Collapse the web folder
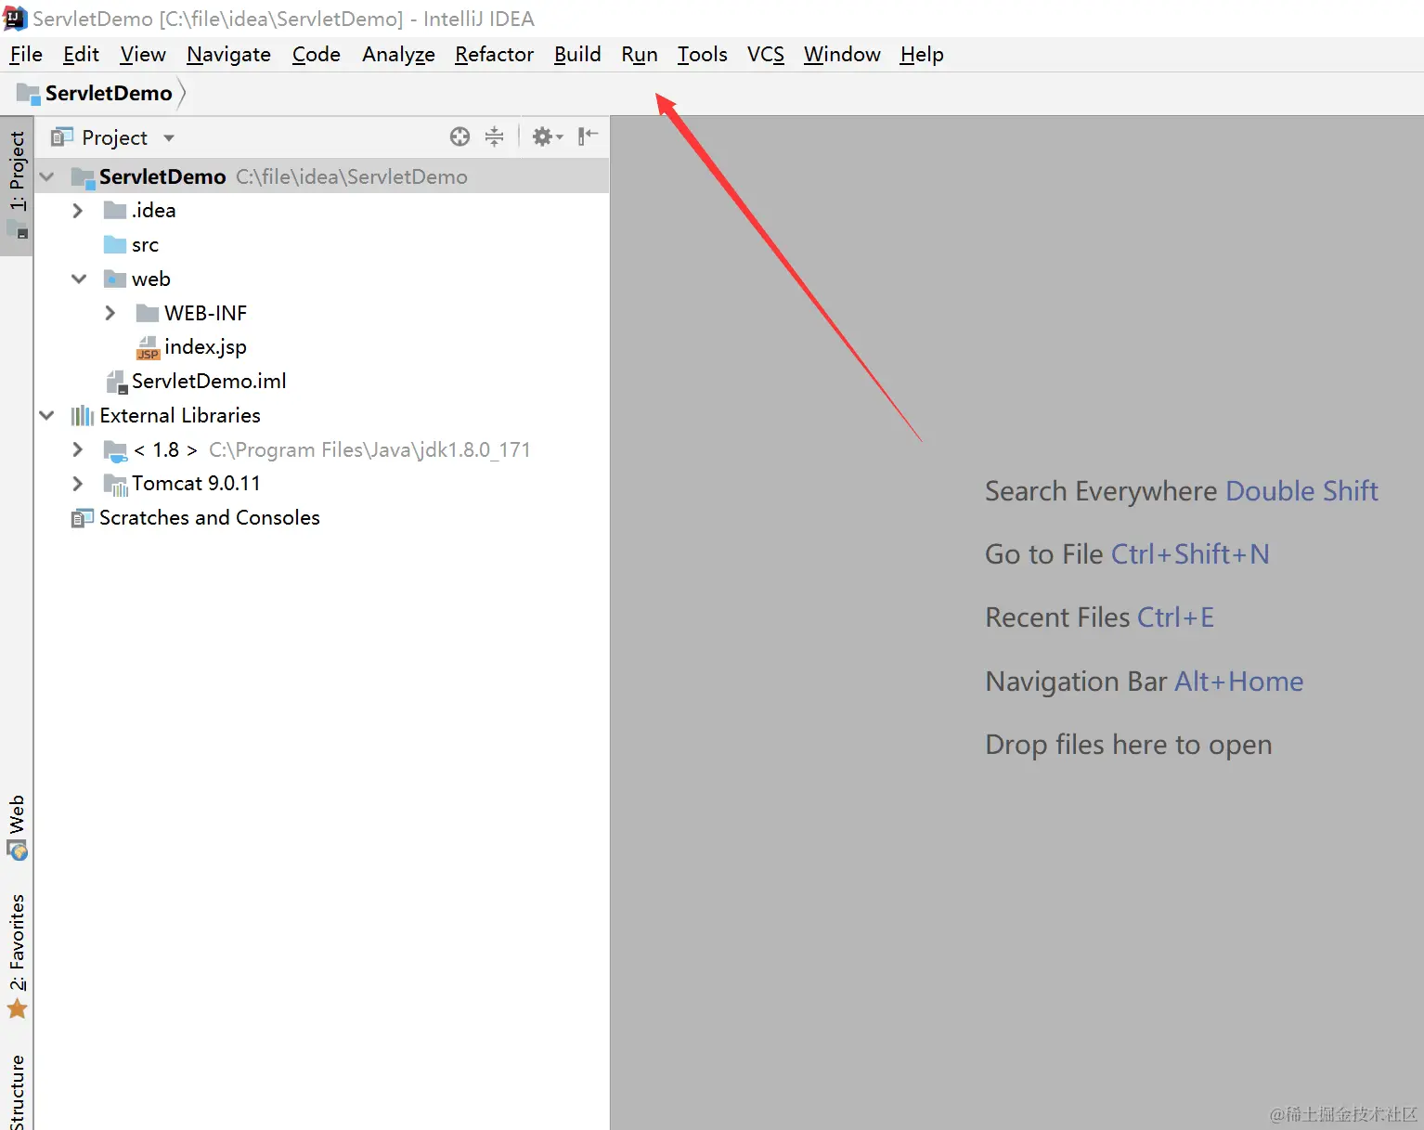This screenshot has width=1424, height=1130. click(x=79, y=279)
